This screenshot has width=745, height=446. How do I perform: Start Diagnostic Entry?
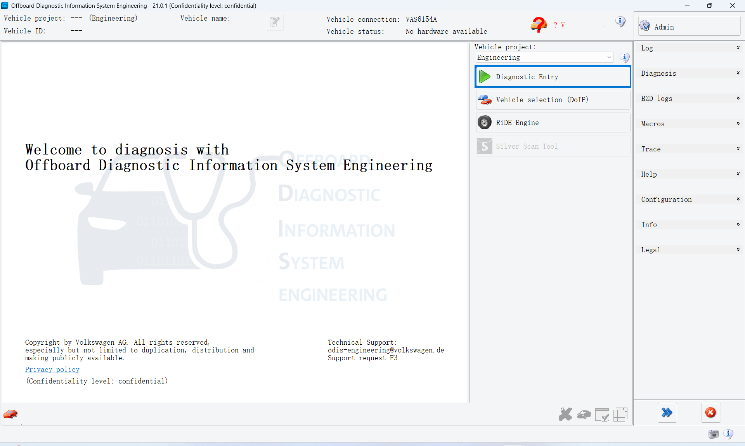pos(553,76)
